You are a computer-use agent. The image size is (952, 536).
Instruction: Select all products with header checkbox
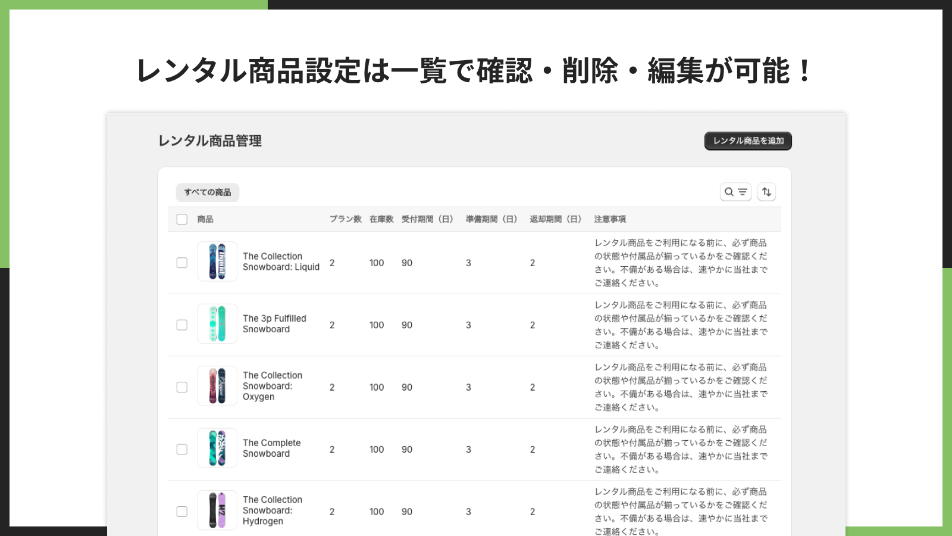(182, 219)
